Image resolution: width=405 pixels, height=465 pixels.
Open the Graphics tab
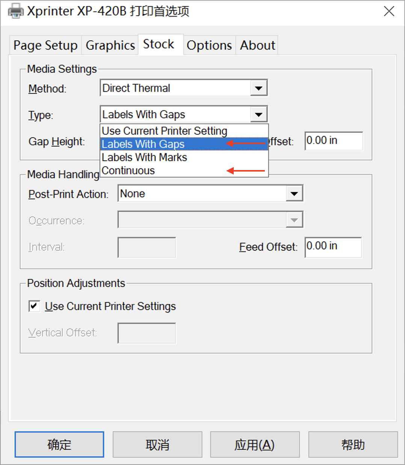click(110, 45)
